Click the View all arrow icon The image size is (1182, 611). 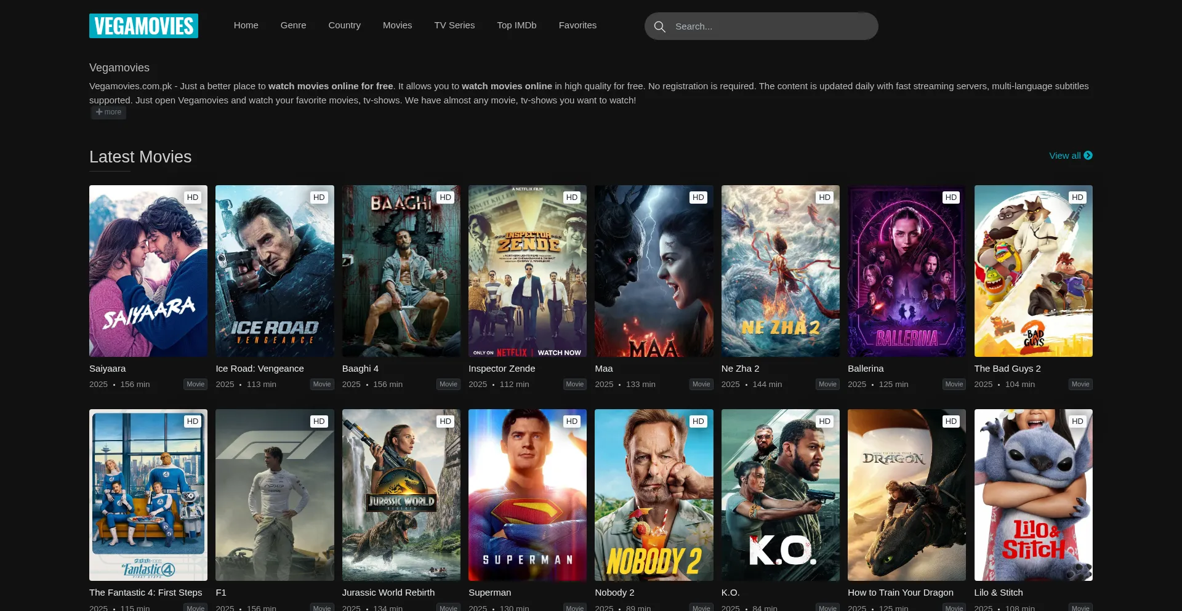click(1088, 156)
